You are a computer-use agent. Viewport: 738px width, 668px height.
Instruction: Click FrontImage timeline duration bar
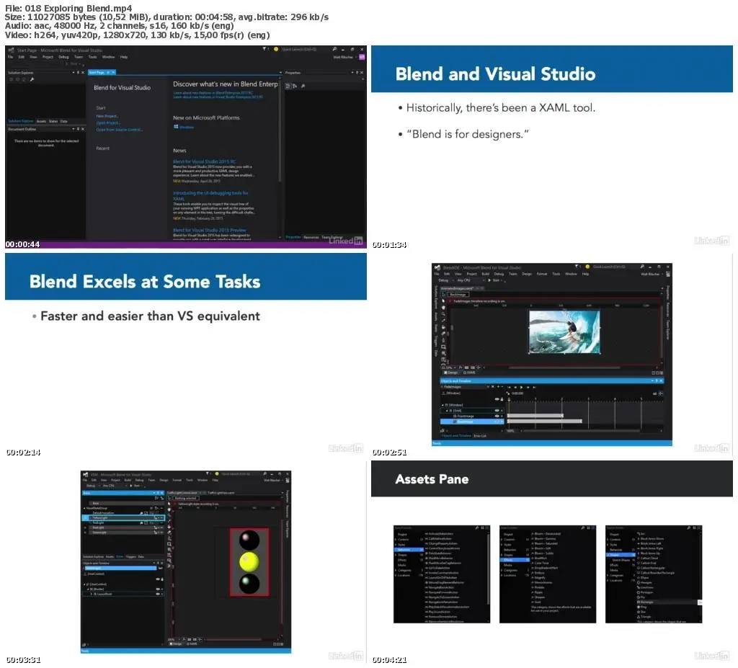[535, 416]
